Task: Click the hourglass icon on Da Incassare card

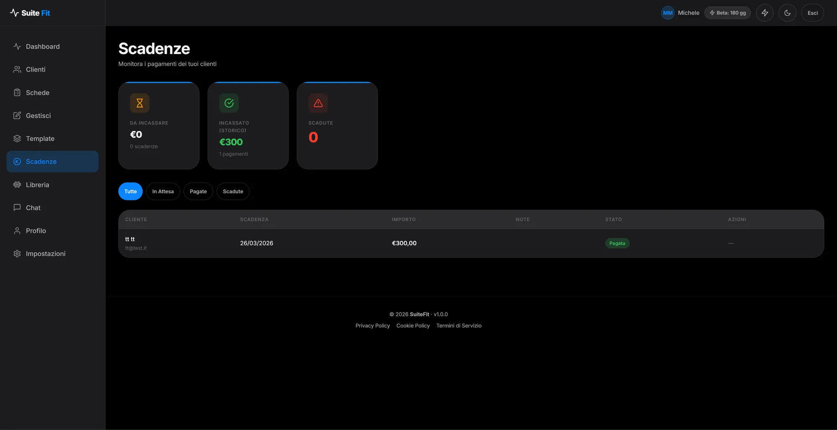Action: click(x=140, y=103)
